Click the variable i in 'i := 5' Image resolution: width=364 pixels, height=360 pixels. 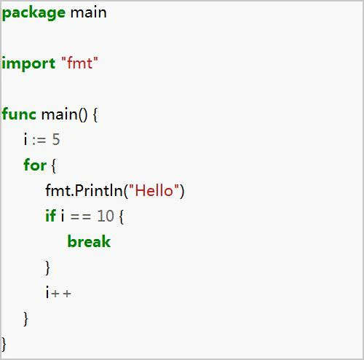click(25, 139)
